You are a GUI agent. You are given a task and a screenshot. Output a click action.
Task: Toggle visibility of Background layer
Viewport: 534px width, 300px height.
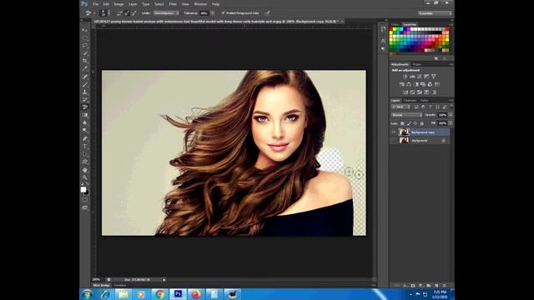click(394, 140)
